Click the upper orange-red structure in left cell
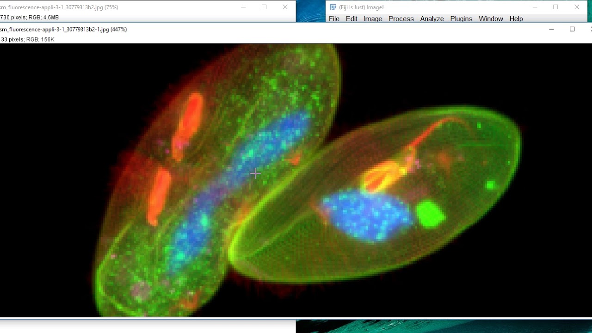 point(187,126)
